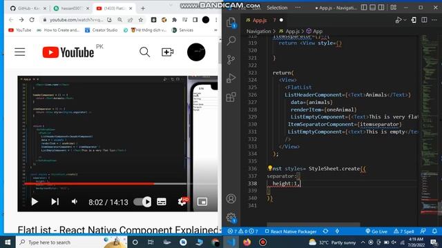This screenshot has height=248, width=442.
Task: Click the open changes icon in editor
Action: [x=414, y=20]
